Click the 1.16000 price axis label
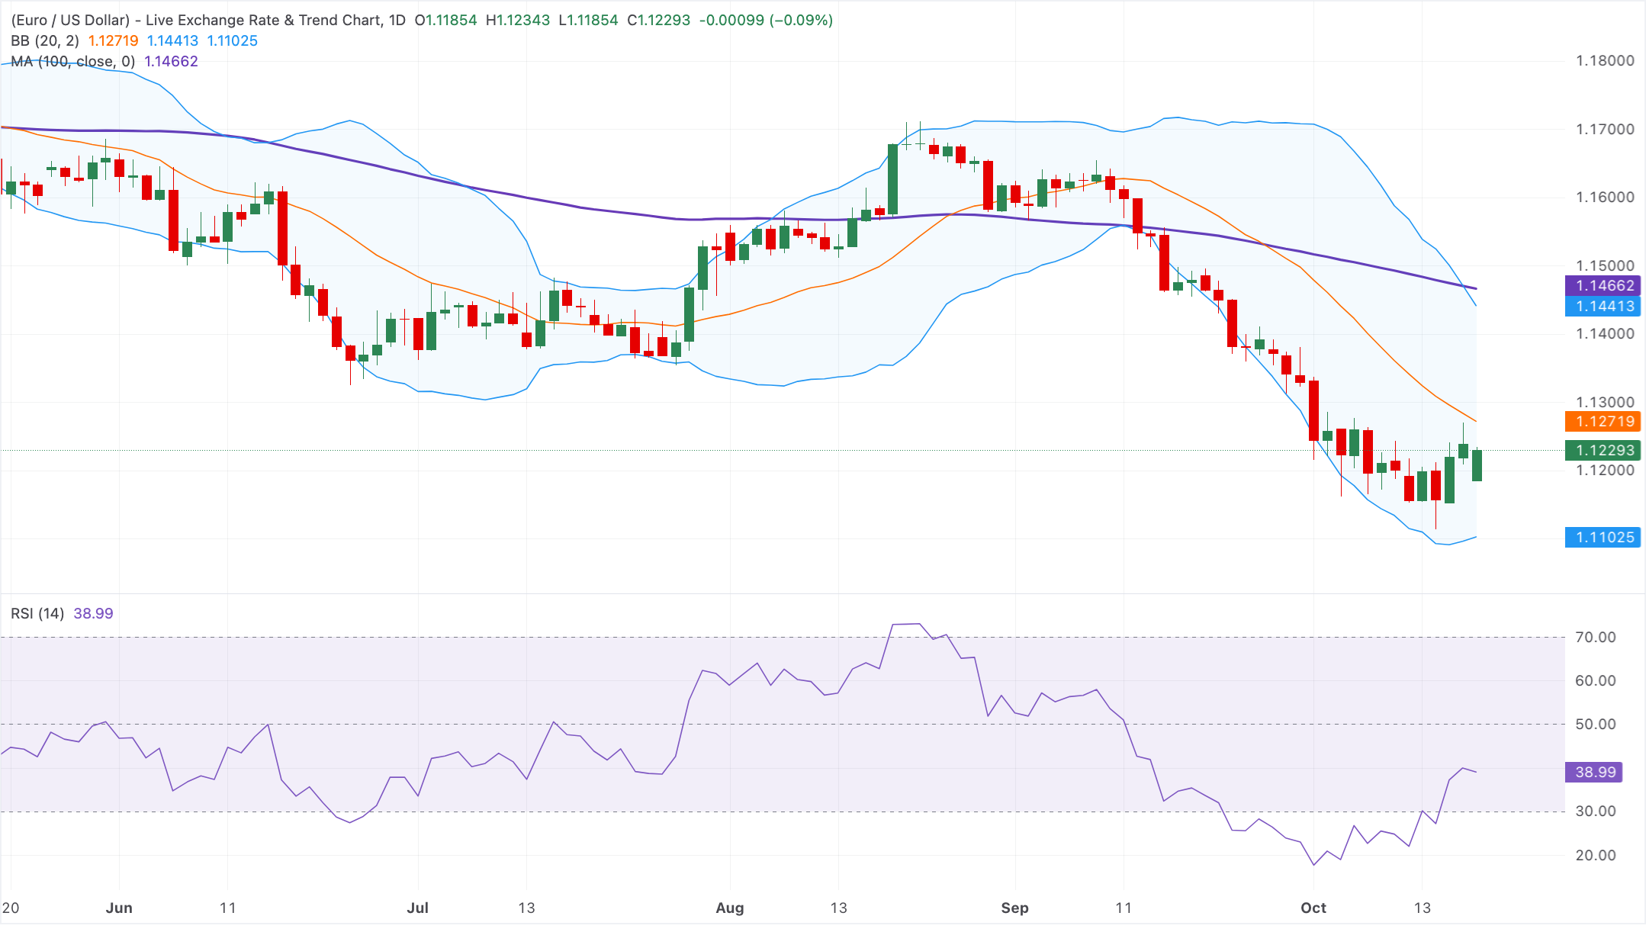This screenshot has width=1646, height=932. coord(1605,197)
